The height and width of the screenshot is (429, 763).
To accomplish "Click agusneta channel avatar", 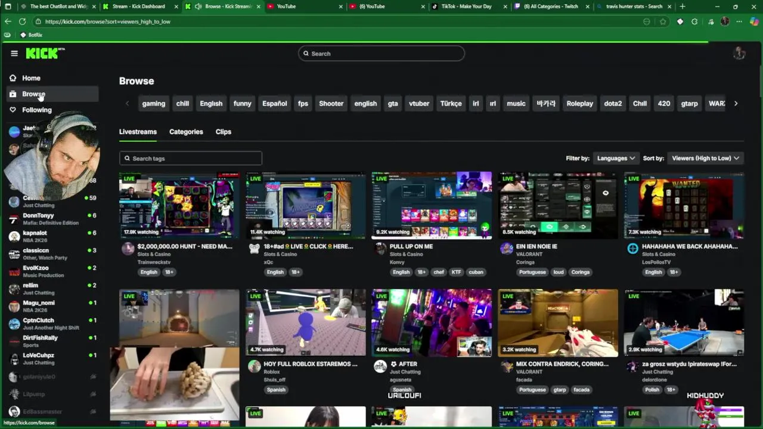I will [380, 366].
